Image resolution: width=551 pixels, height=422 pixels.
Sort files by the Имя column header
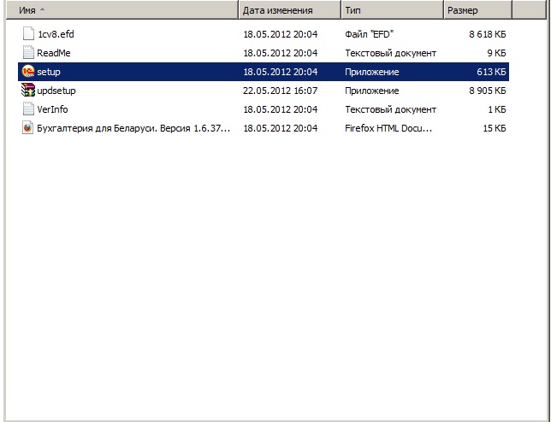[120, 10]
